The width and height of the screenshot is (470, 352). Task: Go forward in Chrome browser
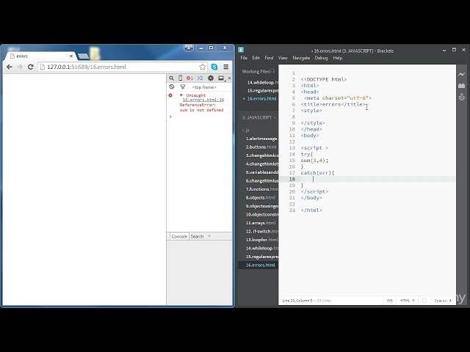20,67
